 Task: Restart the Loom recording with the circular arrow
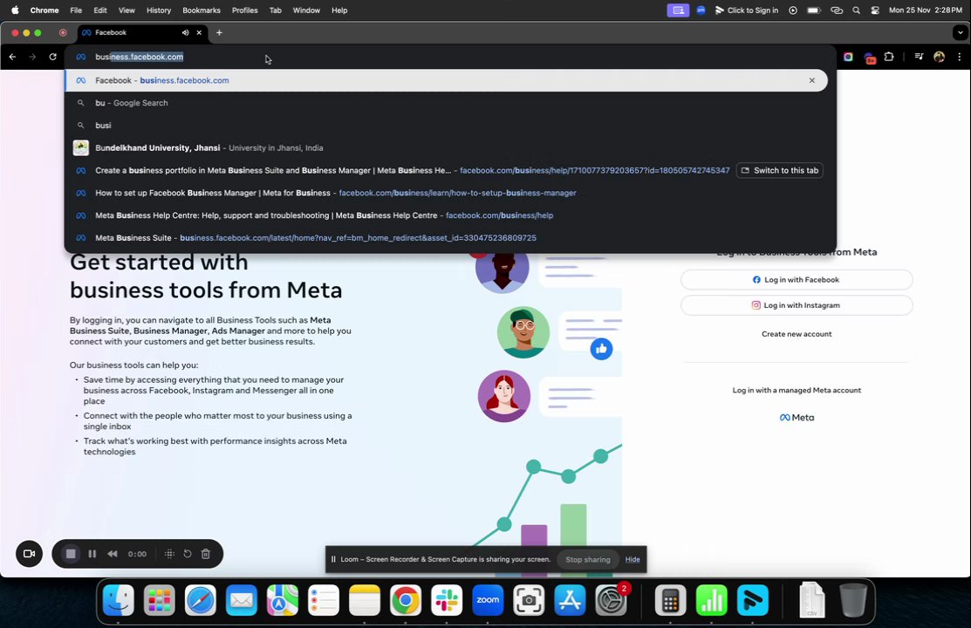[x=188, y=554]
